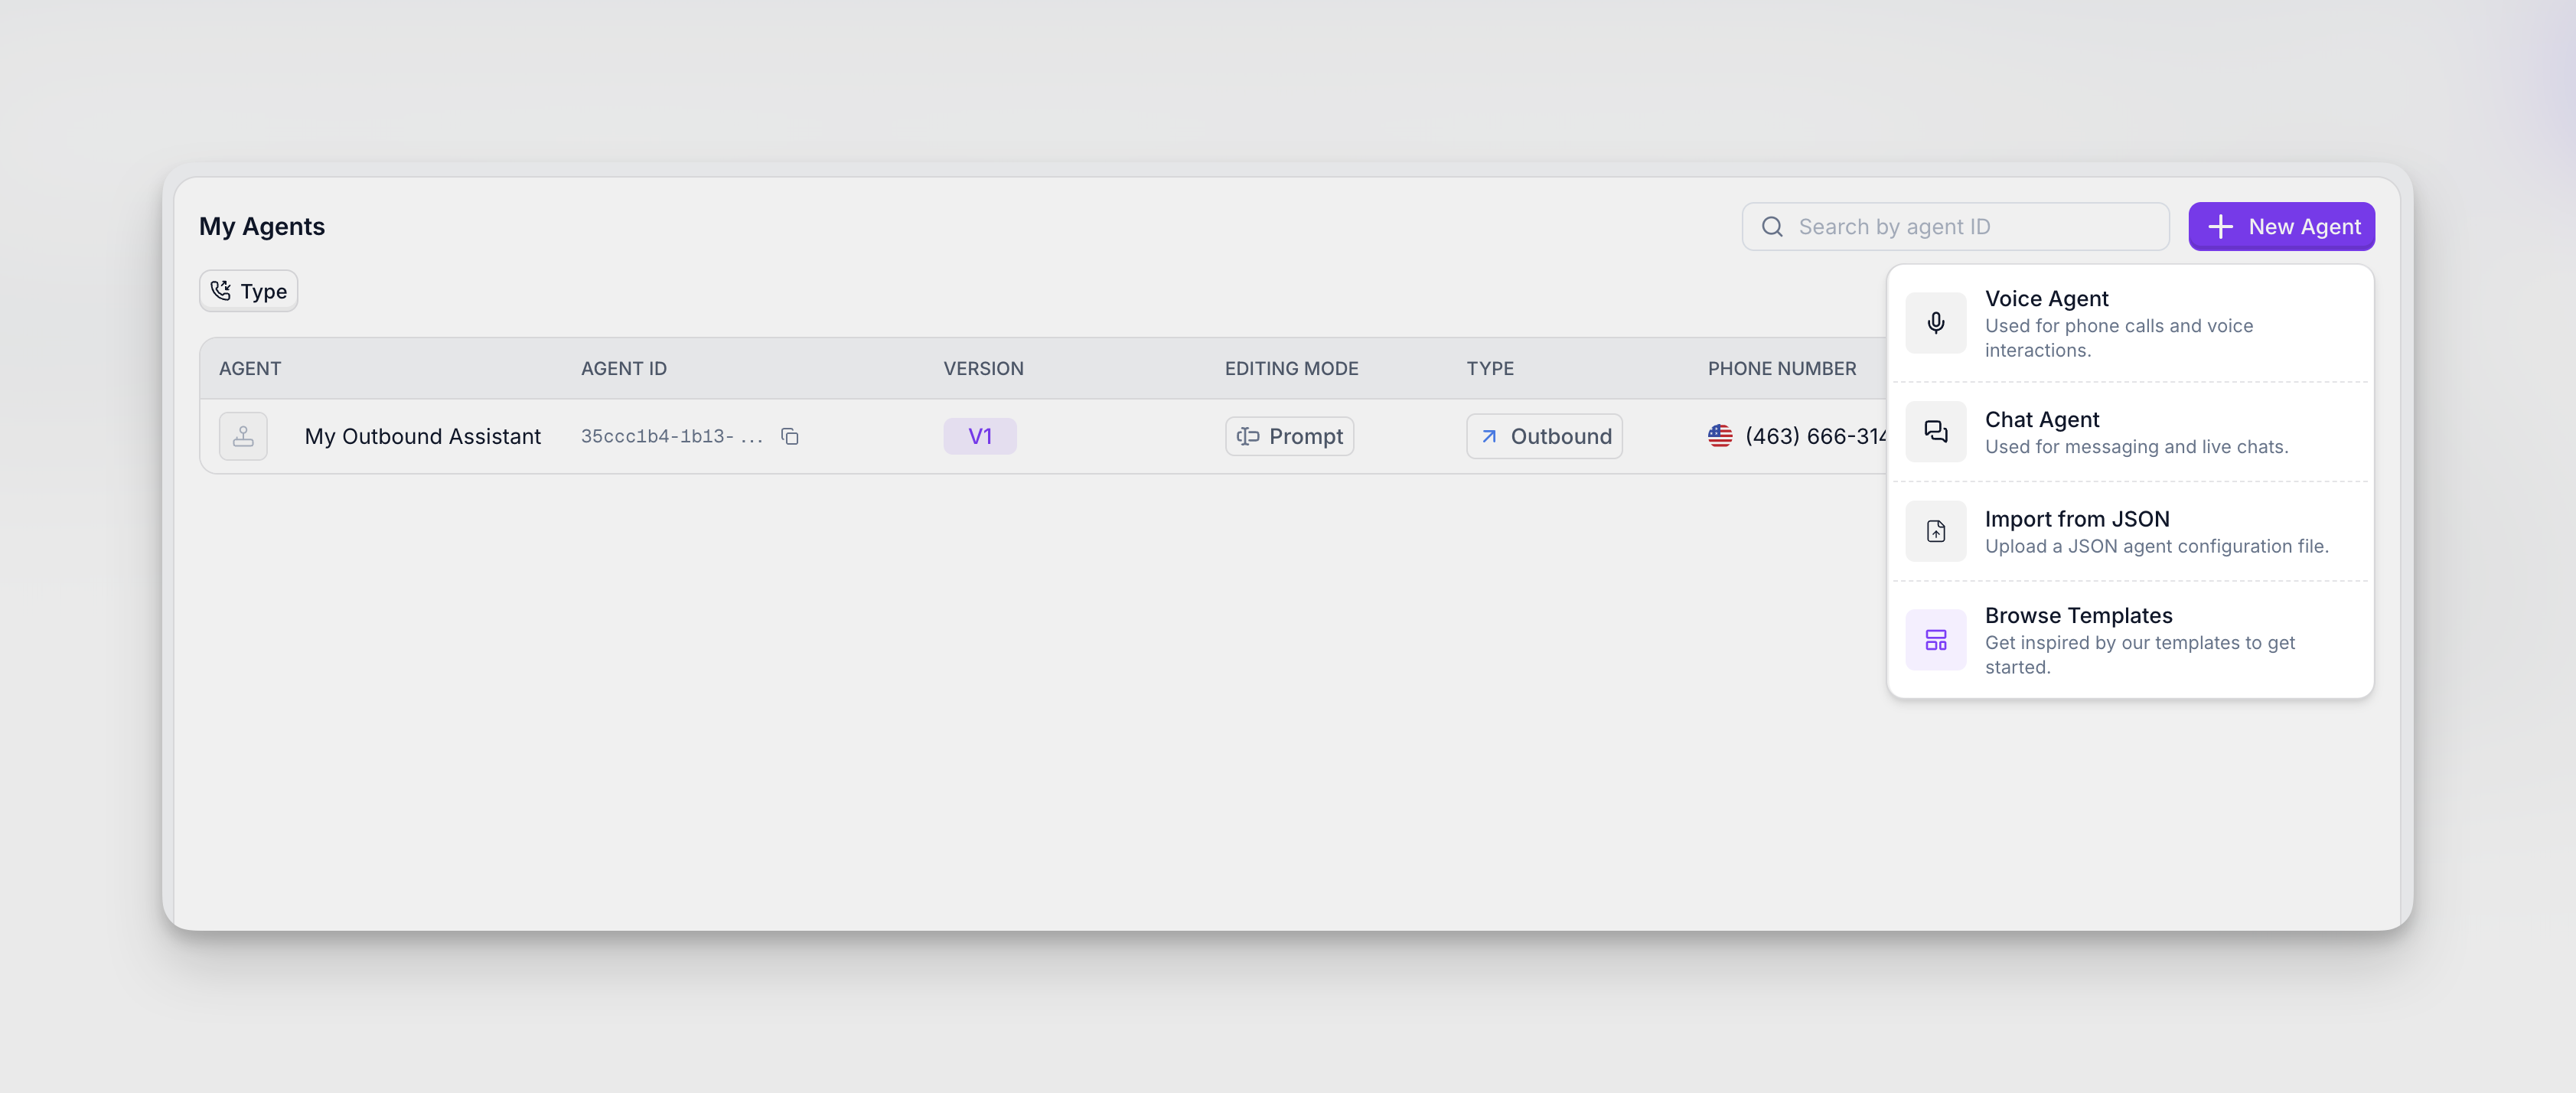Image resolution: width=2576 pixels, height=1093 pixels.
Task: Click the chat bubbles icon for Chat Agent
Action: click(1935, 431)
